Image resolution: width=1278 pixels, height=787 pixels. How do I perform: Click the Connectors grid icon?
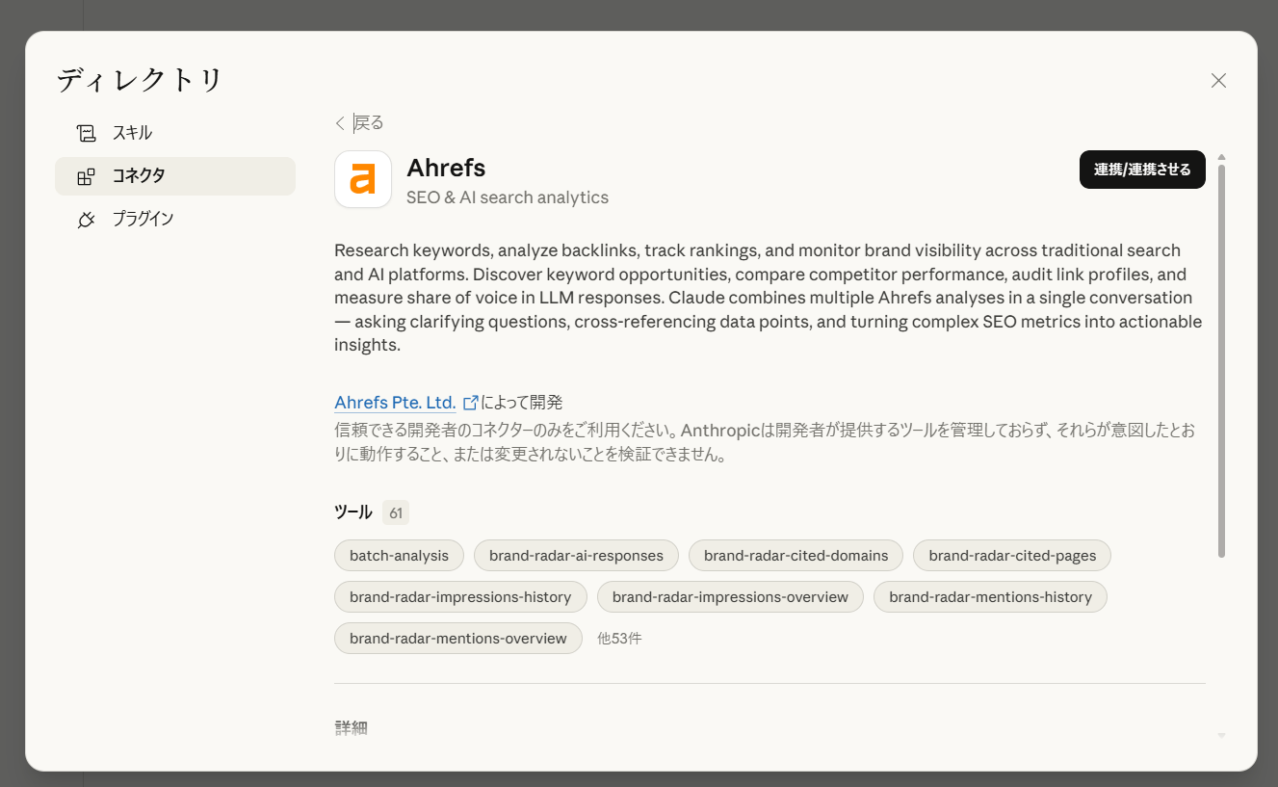click(87, 176)
